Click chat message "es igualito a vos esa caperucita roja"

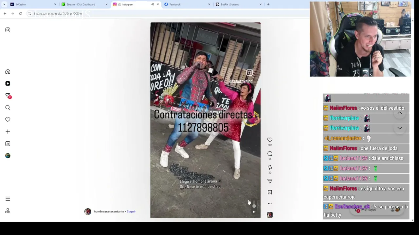tap(364, 193)
